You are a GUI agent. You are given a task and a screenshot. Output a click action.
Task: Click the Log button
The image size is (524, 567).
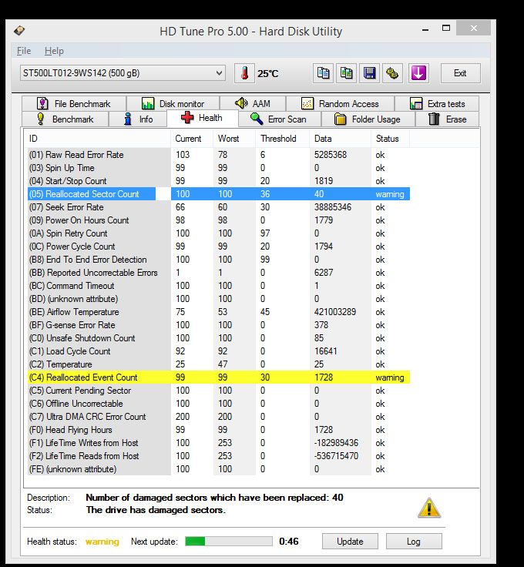coord(414,542)
